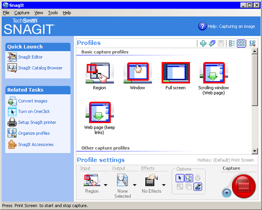Image resolution: width=262 pixels, height=210 pixels.
Task: Launch SnagIt Editor link
Action: coord(30,57)
